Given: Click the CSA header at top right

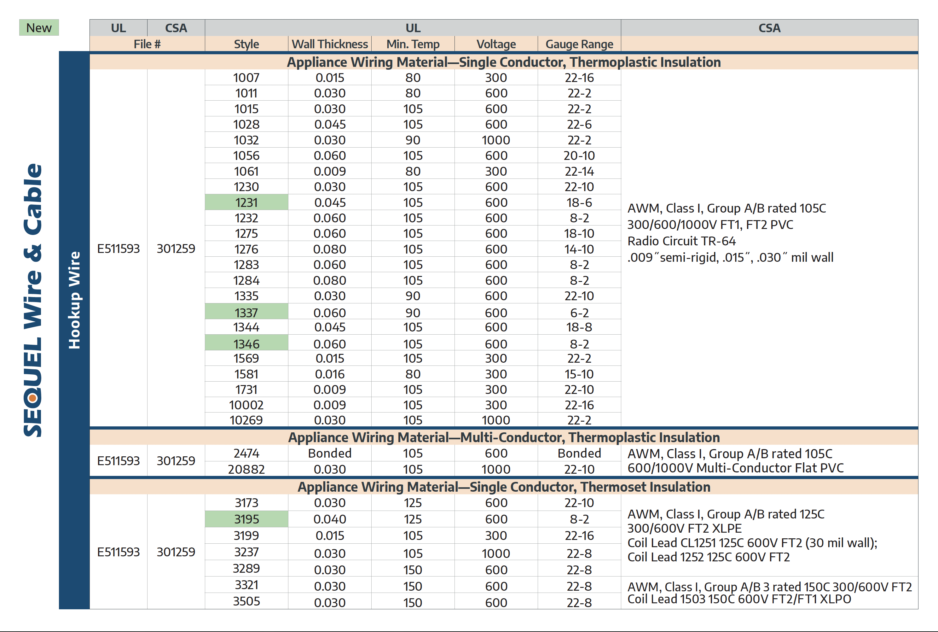Looking at the screenshot, I should click(x=769, y=28).
